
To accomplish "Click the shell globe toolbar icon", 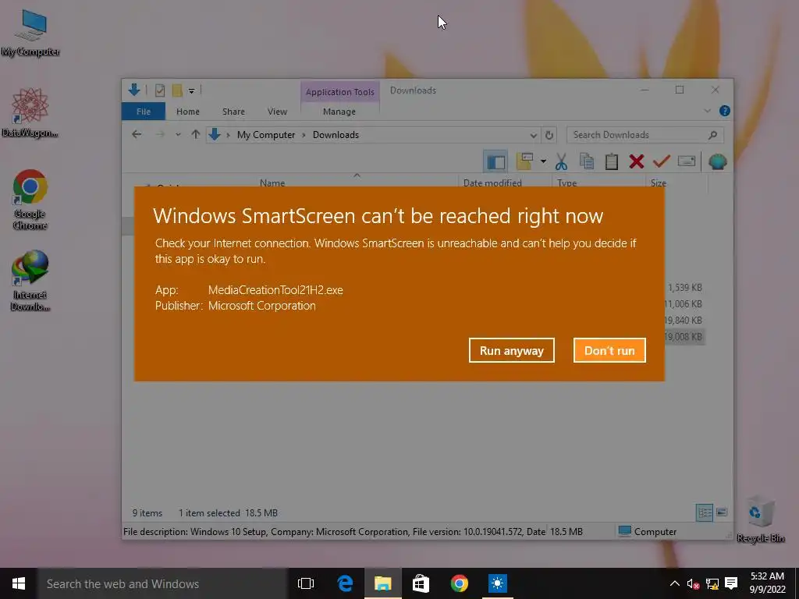I will point(718,162).
